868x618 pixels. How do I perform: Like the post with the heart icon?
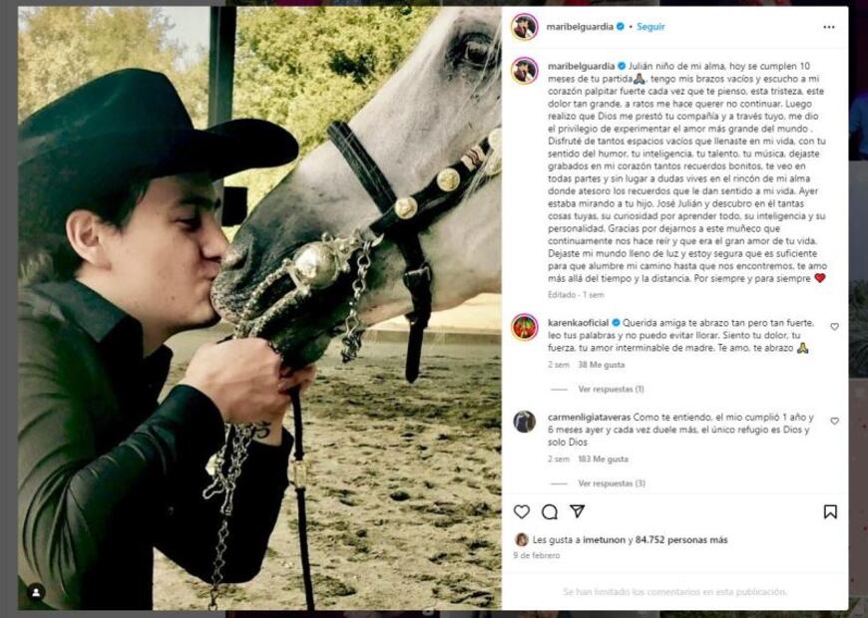[522, 511]
